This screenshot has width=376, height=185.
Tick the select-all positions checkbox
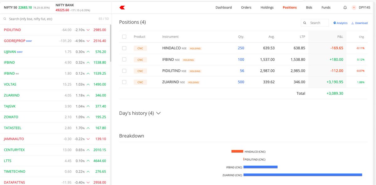point(124,37)
